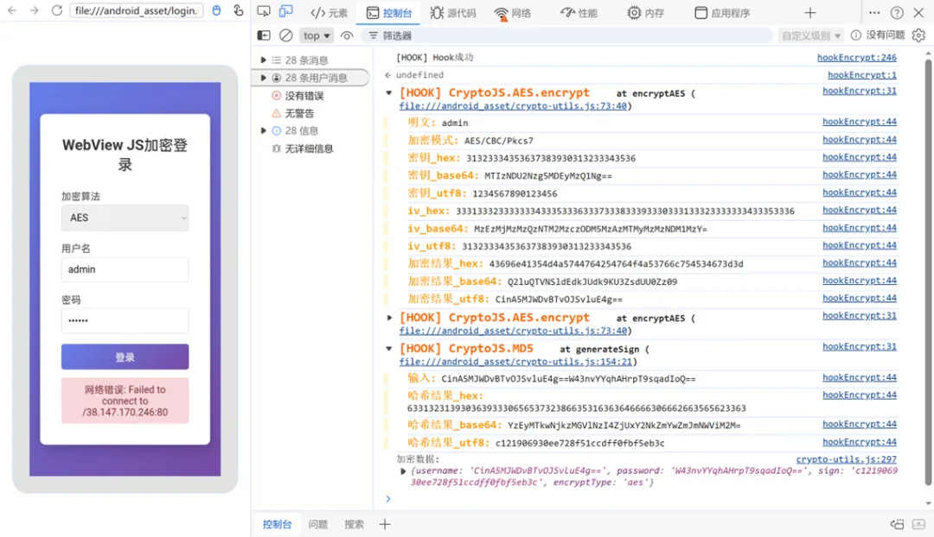This screenshot has width=934, height=537.
Task: Expand the 28 信息 group
Action: coord(263,131)
